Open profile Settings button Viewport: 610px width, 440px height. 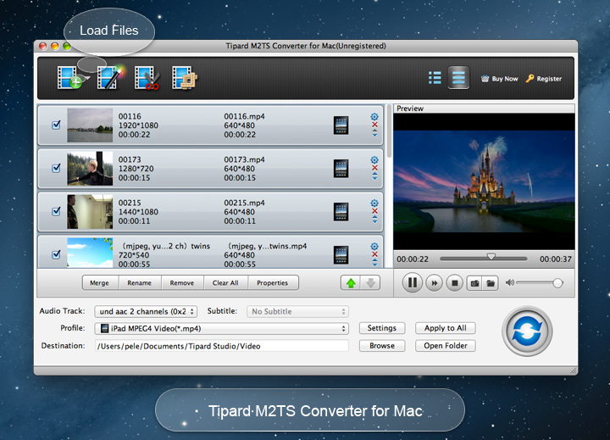point(382,328)
